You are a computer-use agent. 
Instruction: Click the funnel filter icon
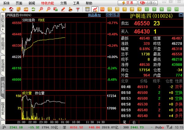coord(78,9)
